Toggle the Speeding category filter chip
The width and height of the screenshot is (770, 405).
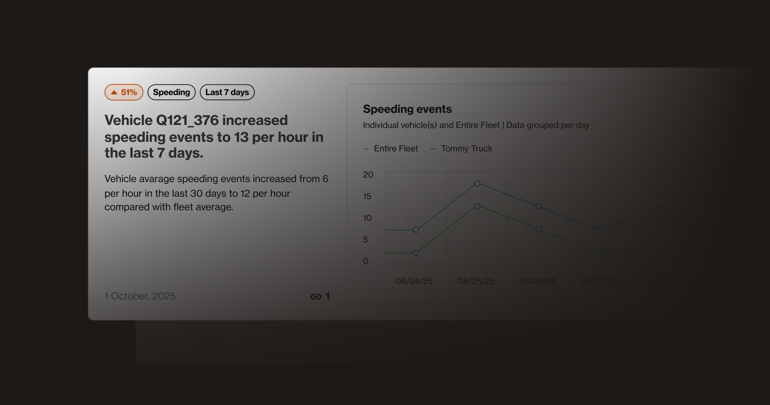point(171,92)
